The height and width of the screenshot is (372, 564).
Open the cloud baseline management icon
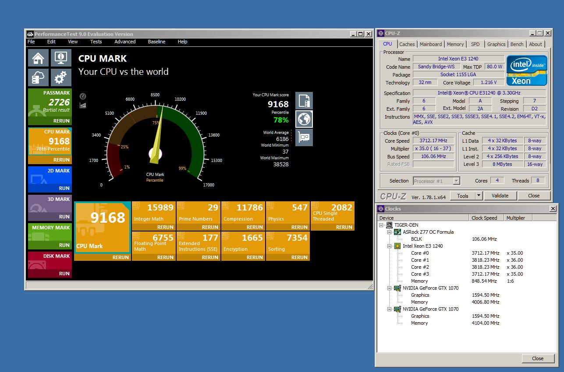[39, 77]
